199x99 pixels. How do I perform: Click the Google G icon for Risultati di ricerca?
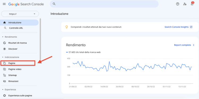(x=5, y=43)
